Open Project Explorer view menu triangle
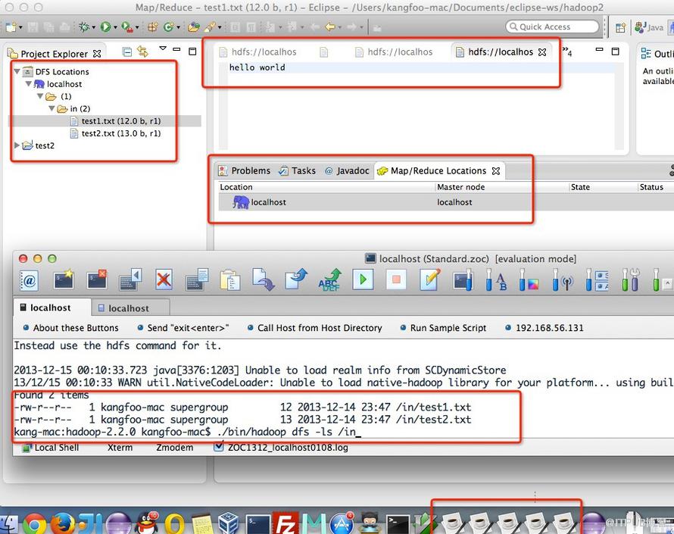Image resolution: width=674 pixels, height=534 pixels. (163, 48)
